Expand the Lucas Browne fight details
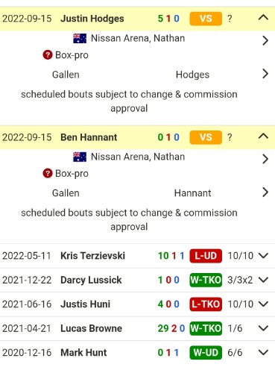This screenshot has width=275, height=373. 263,328
